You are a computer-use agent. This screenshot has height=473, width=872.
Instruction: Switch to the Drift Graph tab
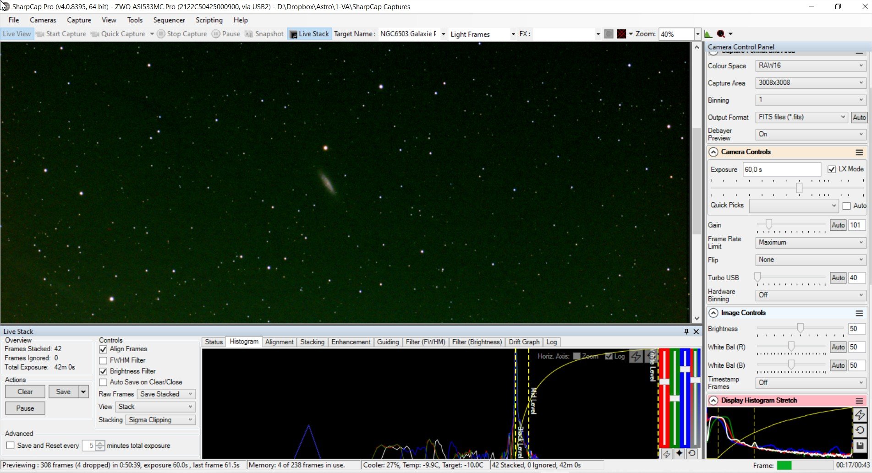(x=524, y=342)
